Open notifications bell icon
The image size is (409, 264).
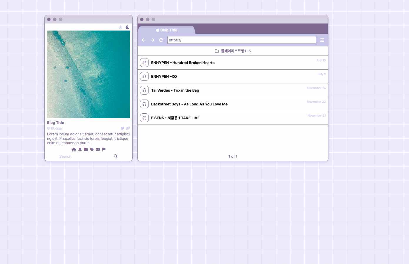80,149
